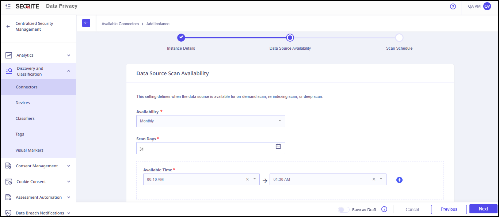Click the Save as Draft info icon
The height and width of the screenshot is (217, 499).
point(384,209)
